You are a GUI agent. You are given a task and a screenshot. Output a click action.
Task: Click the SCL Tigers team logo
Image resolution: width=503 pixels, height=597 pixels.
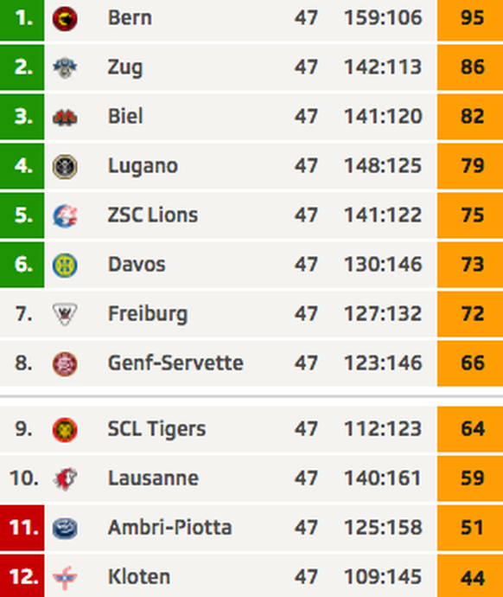coord(65,429)
